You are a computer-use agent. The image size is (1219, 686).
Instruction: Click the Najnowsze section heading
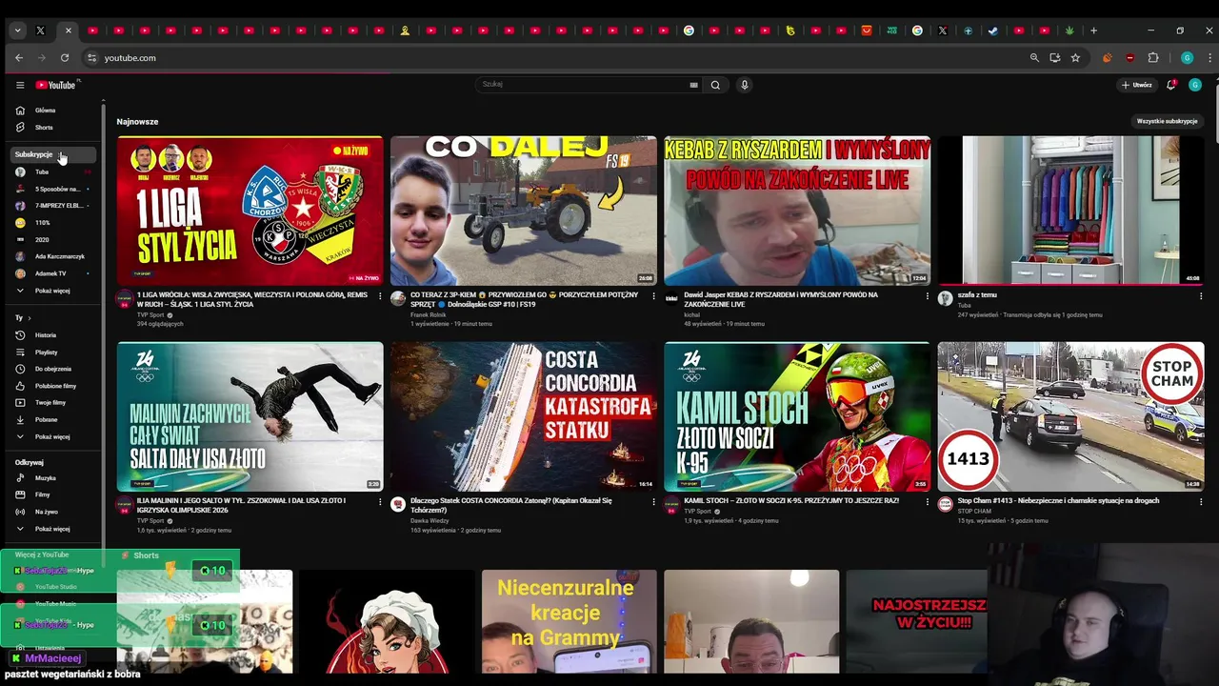137,122
